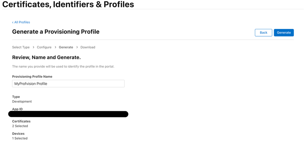Click the Certificates, Identifiers & Profiles title
Image resolution: width=305 pixels, height=151 pixels.
pyautogui.click(x=68, y=4)
